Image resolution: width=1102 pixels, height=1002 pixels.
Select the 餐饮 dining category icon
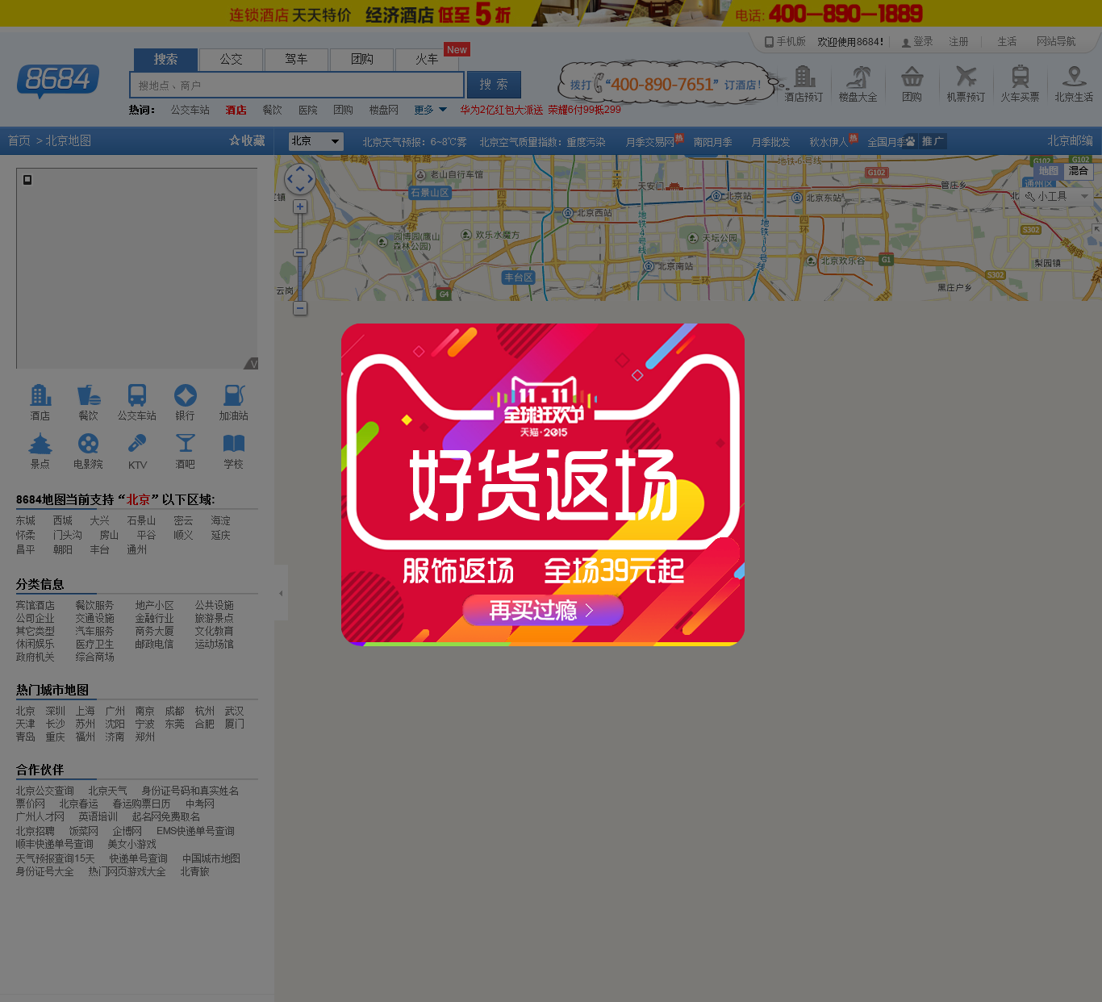pyautogui.click(x=89, y=395)
